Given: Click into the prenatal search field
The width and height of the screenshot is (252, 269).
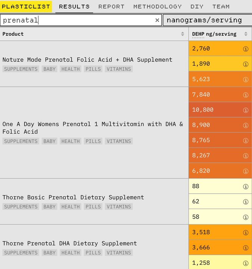Looking at the screenshot, I should [x=77, y=20].
